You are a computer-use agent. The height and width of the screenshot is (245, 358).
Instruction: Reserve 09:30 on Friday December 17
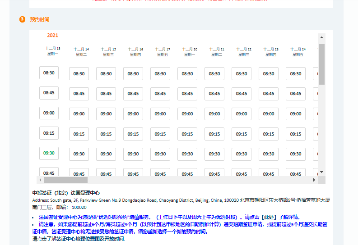coord(160,154)
